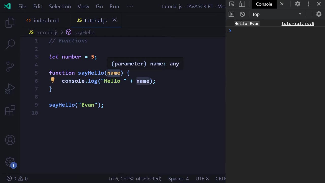Switch to the tutorial.js tab
This screenshot has height=183, width=325.
pos(96,20)
